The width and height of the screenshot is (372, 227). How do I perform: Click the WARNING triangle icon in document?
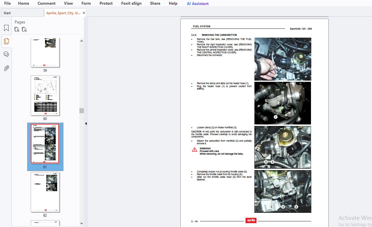tap(195, 150)
